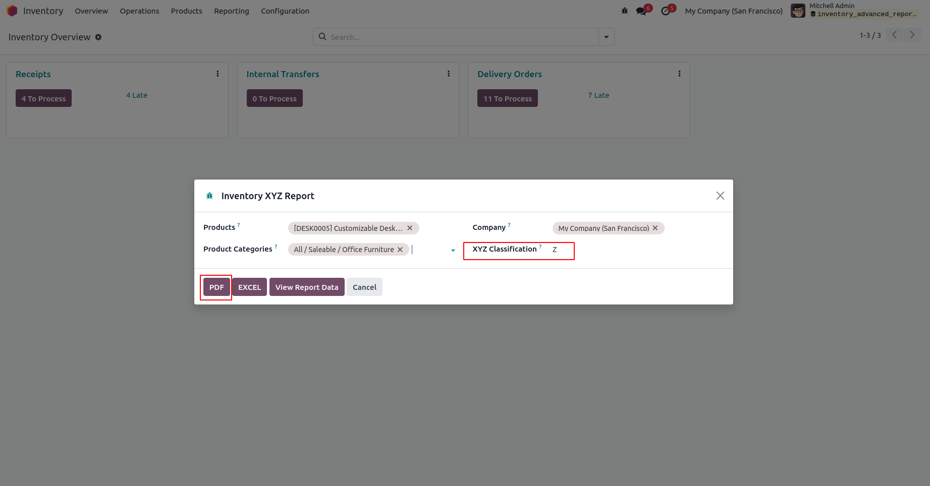Open Internal Transfers card three-dot menu
This screenshot has width=930, height=486.
(449, 74)
